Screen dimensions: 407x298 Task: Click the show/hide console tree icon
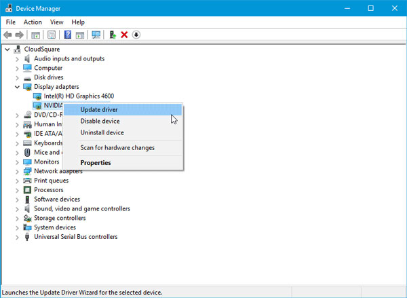click(35, 35)
